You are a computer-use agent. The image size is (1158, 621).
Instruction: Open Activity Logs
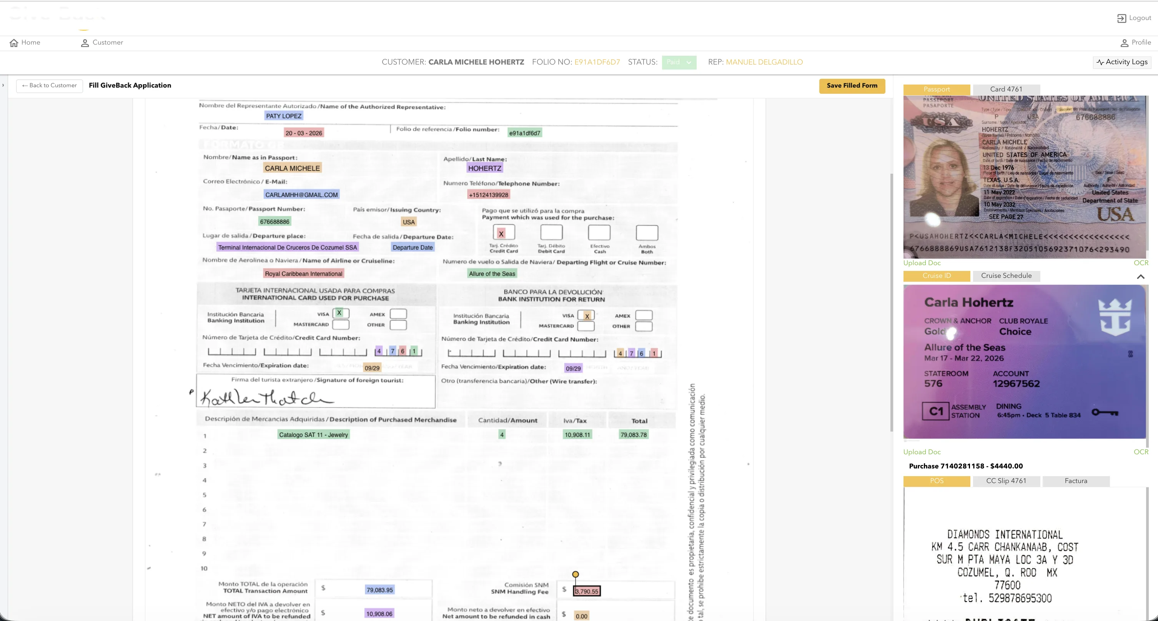pyautogui.click(x=1122, y=62)
